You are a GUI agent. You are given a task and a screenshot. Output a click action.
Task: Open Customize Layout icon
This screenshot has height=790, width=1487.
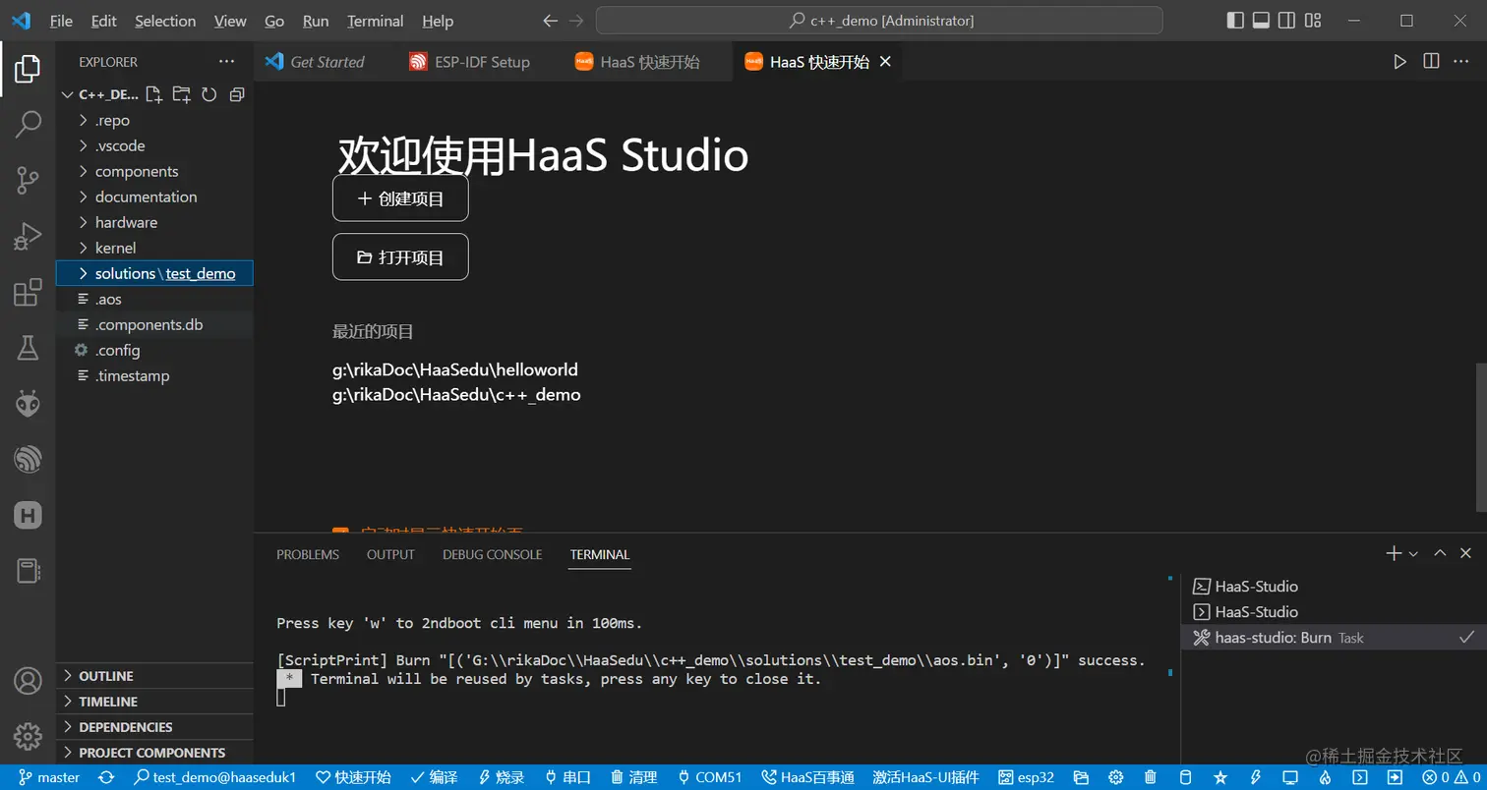pyautogui.click(x=1313, y=21)
